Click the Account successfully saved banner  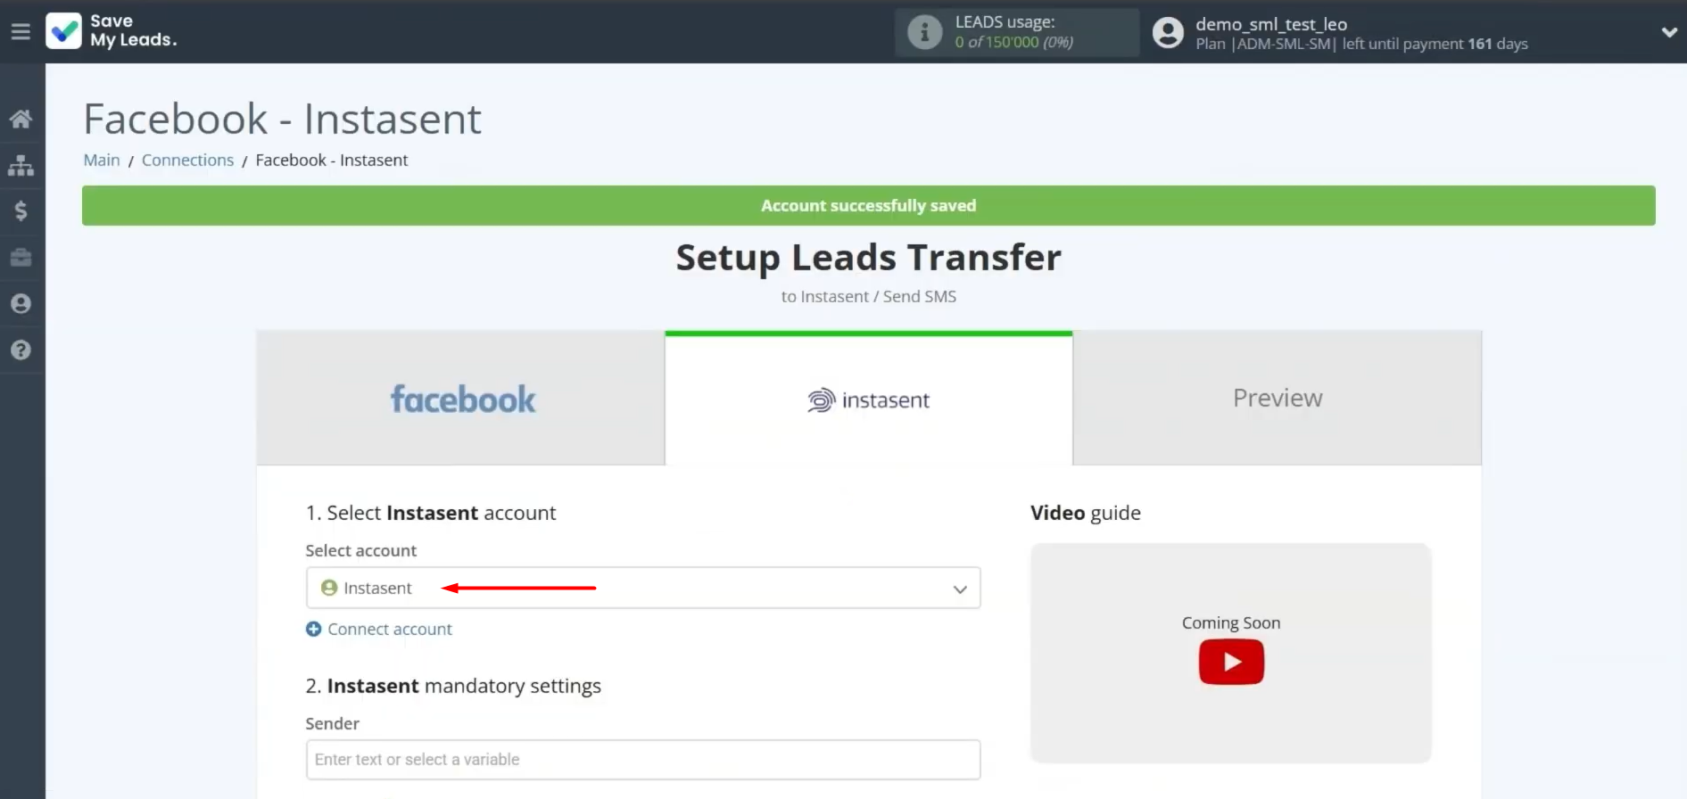click(869, 206)
